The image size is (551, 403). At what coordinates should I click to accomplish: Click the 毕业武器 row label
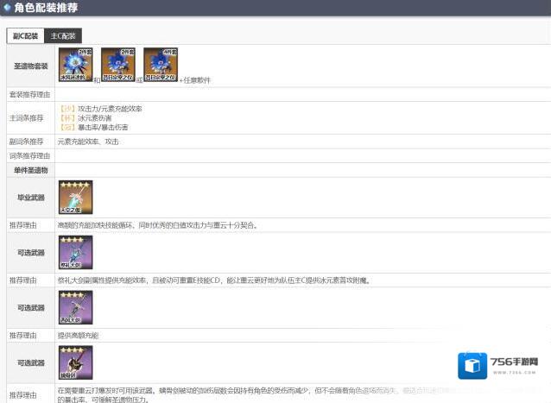pos(30,198)
